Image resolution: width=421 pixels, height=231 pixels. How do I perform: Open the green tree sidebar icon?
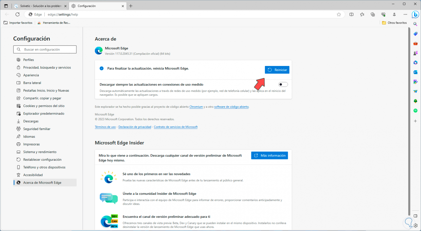click(415, 101)
